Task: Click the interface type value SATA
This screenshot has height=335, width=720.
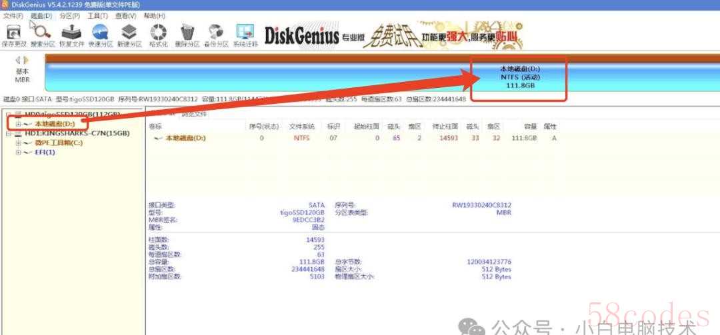Action: click(317, 205)
